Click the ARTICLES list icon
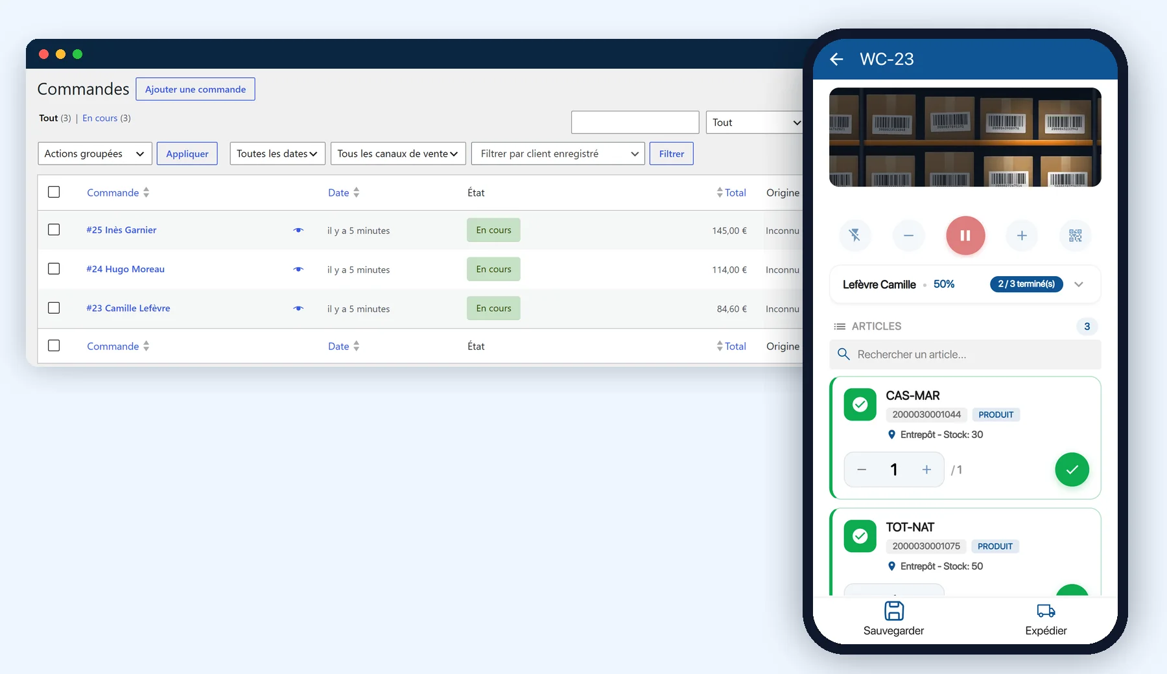 click(x=840, y=326)
